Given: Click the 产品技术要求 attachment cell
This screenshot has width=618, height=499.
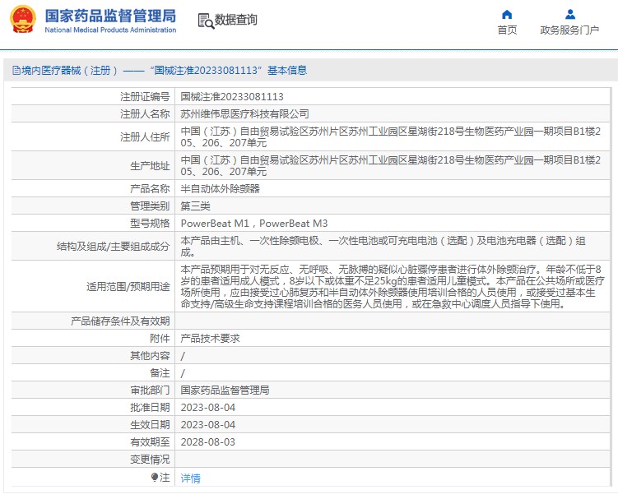Looking at the screenshot, I should coord(210,338).
